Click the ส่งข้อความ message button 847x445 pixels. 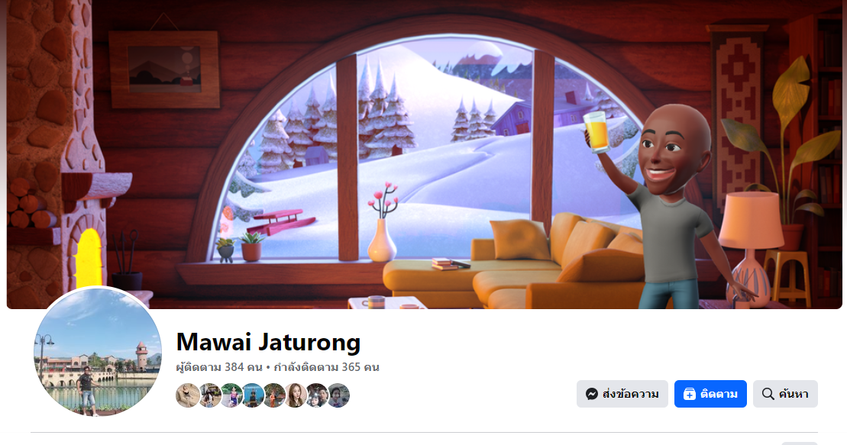pos(622,394)
